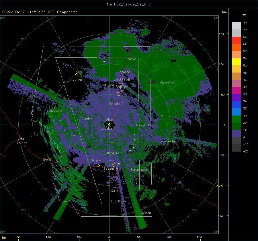Click the Okotoks city label
This screenshot has height=241, width=258.
[x=115, y=191]
